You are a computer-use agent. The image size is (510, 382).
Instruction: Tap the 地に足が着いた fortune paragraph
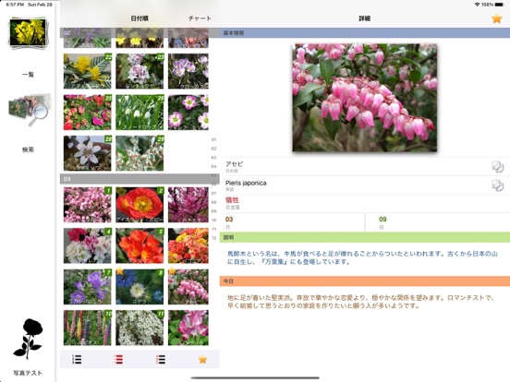pyautogui.click(x=360, y=302)
